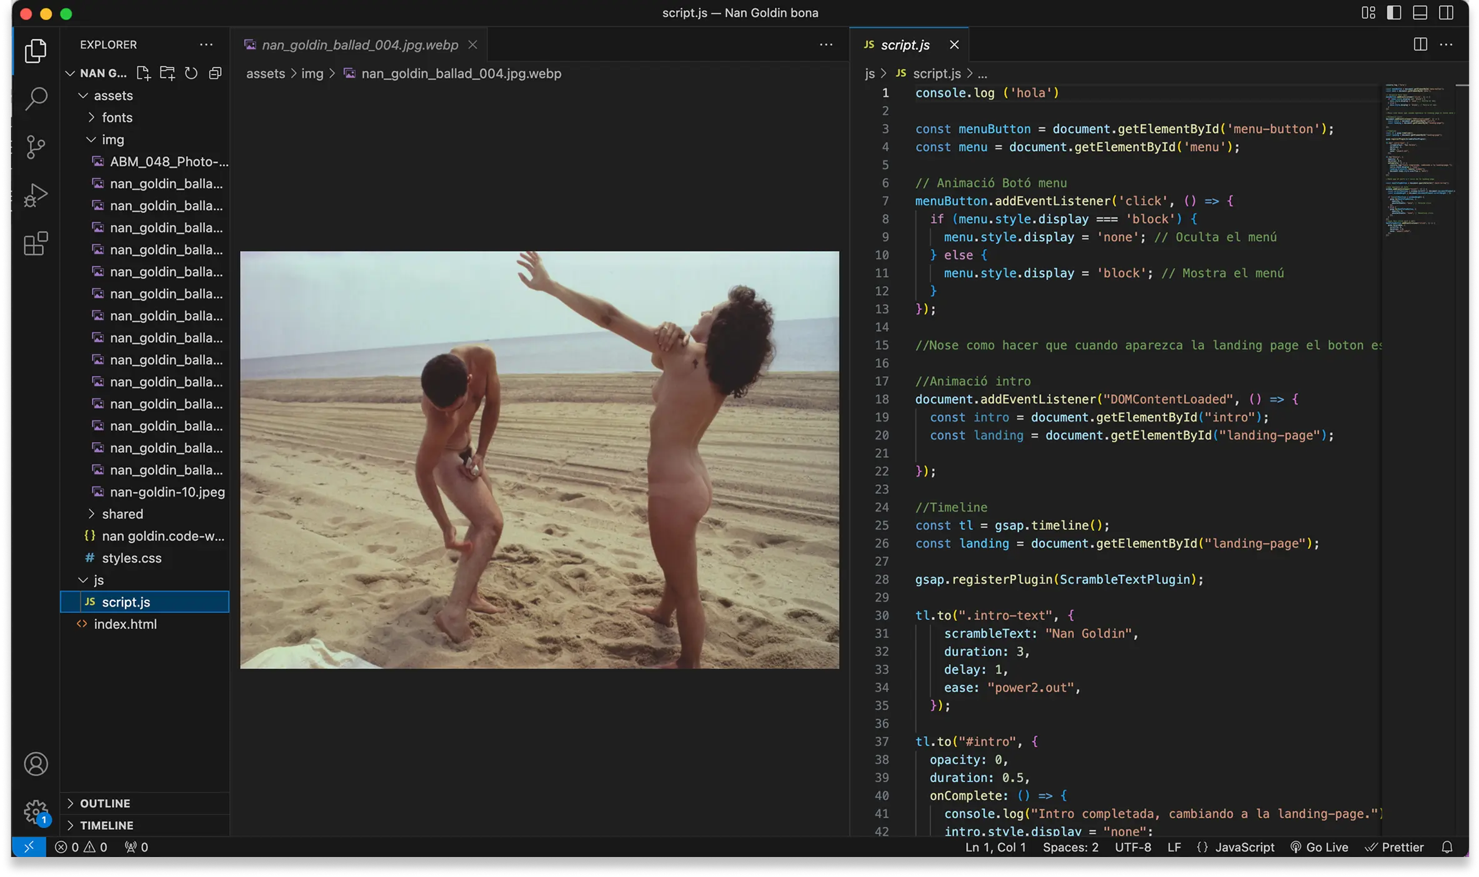Viewport: 1479px width, 877px height.
Task: Collapse all folders in explorer
Action: (215, 73)
